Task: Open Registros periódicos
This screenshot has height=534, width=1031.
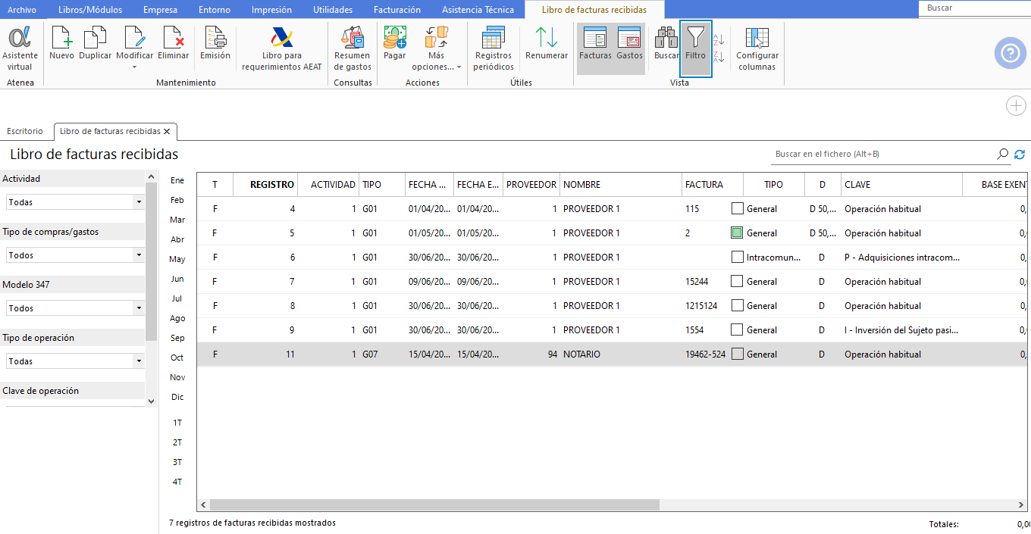Action: click(494, 48)
